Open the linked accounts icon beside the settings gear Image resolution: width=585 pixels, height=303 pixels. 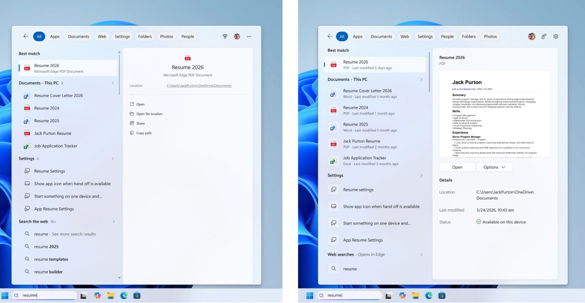tap(544, 37)
